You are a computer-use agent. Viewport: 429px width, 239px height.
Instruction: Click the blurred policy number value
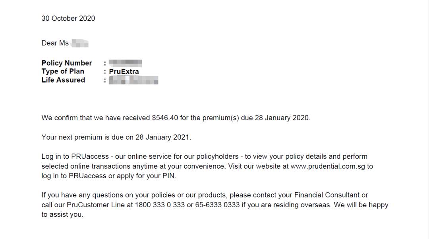125,63
